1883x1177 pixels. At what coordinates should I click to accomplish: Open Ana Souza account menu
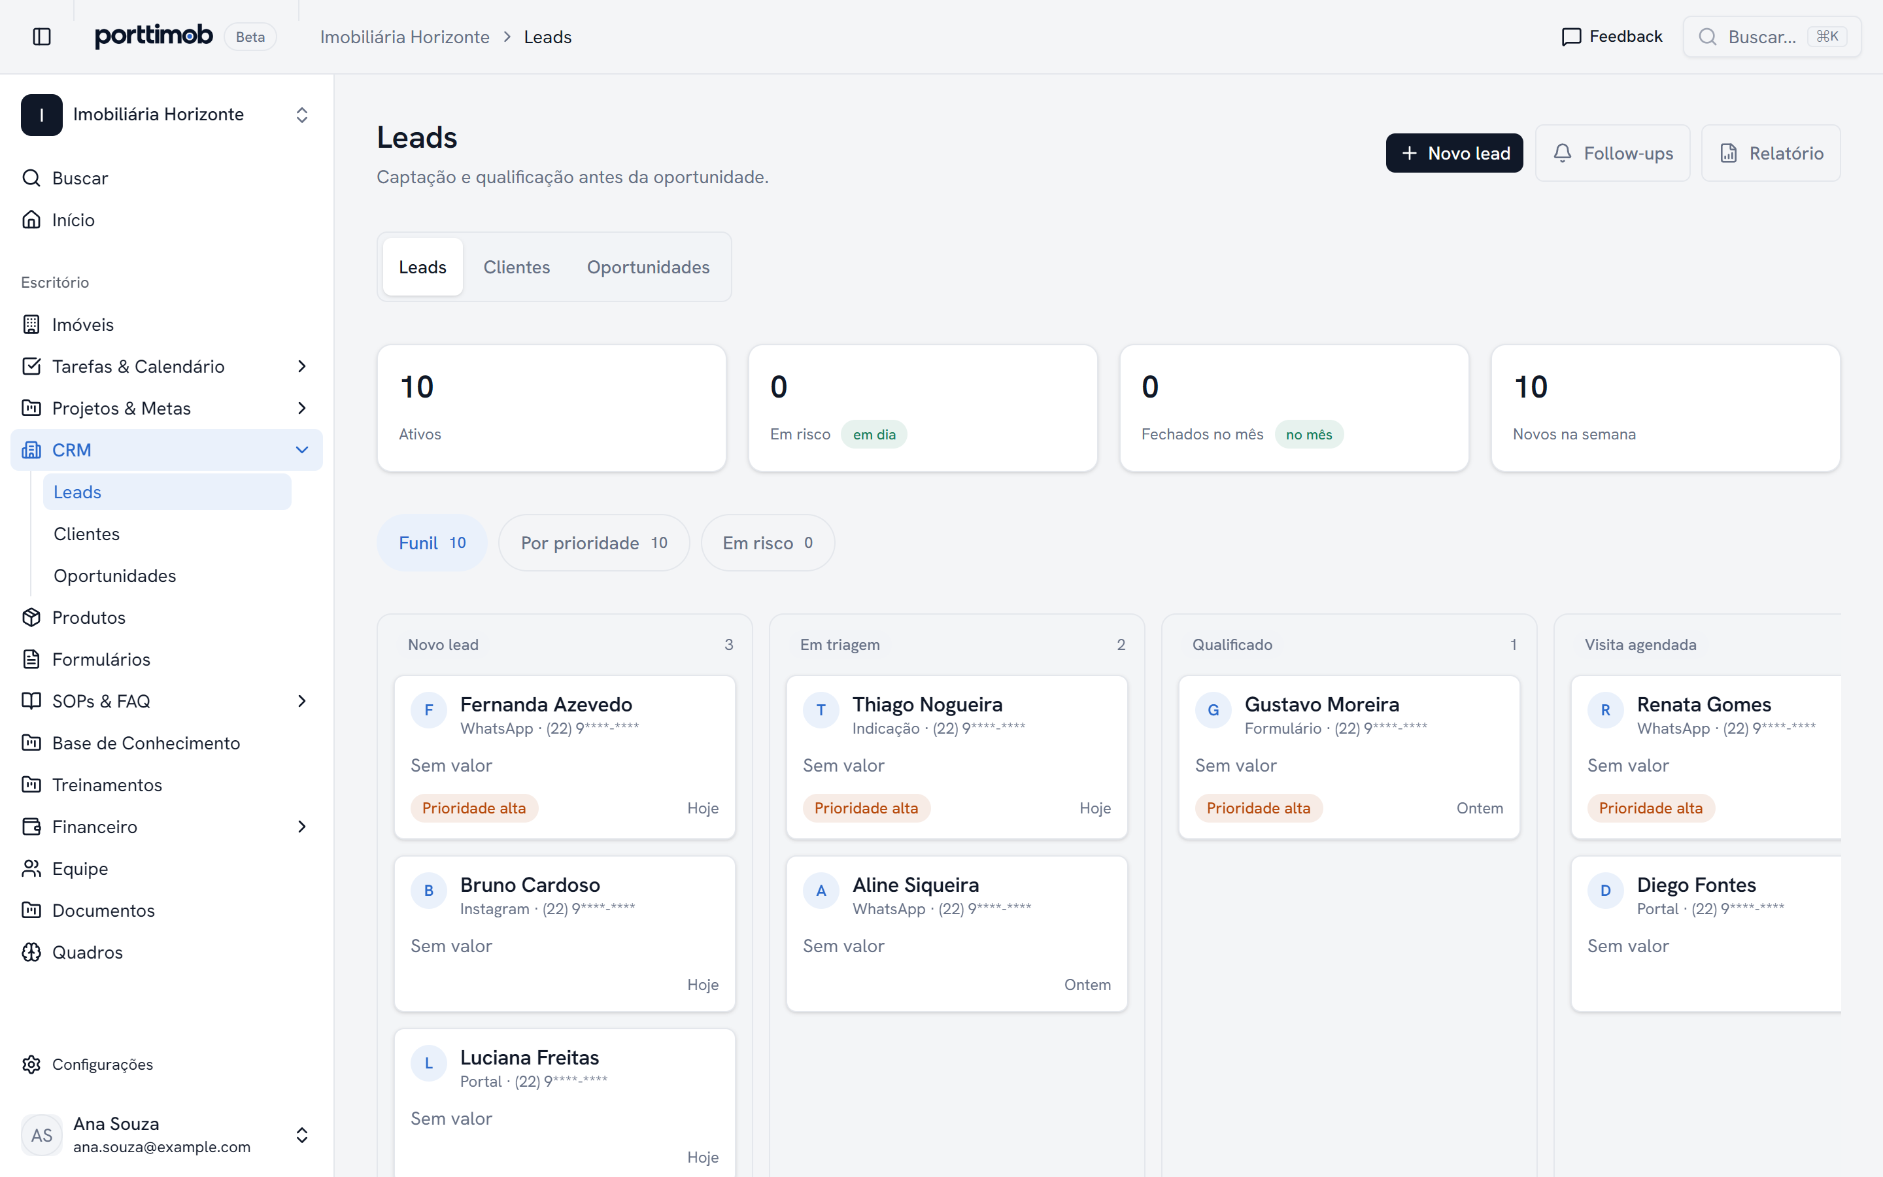tap(167, 1135)
